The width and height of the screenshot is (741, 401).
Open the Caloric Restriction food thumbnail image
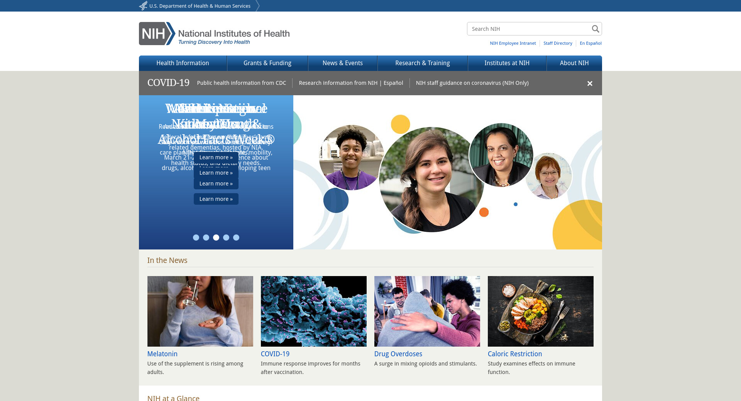(x=541, y=311)
